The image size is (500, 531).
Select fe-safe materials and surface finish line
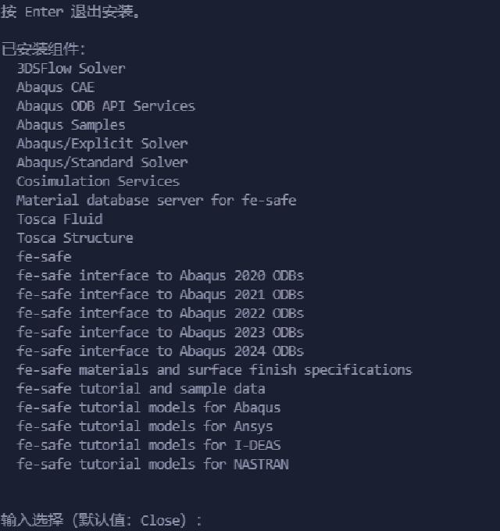(x=214, y=370)
